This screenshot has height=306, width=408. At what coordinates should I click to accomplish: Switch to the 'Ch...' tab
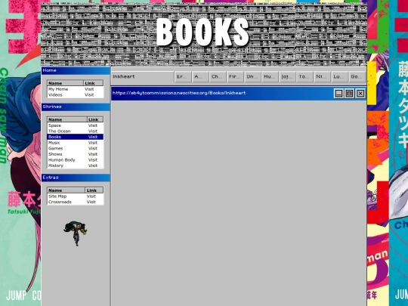click(218, 77)
